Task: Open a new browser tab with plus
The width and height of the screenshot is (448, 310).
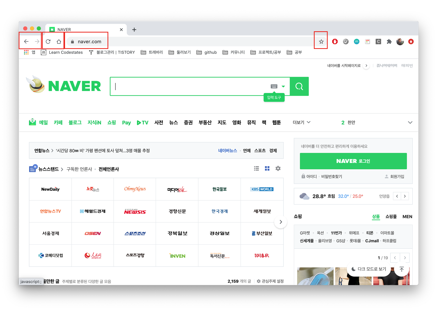Action: pyautogui.click(x=134, y=29)
